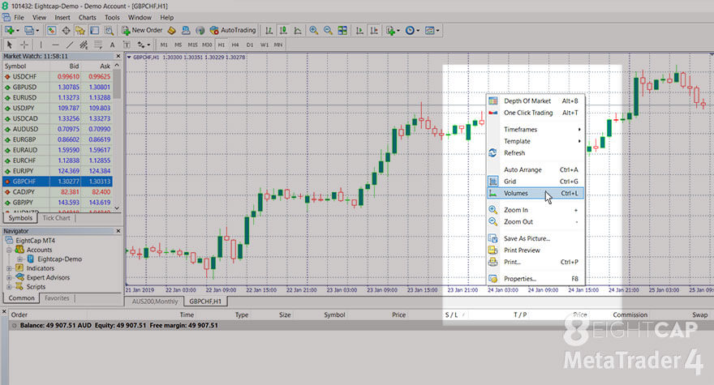Click the New Chart toolbar icon
Screen dimensions: 714x385
(x=10, y=31)
